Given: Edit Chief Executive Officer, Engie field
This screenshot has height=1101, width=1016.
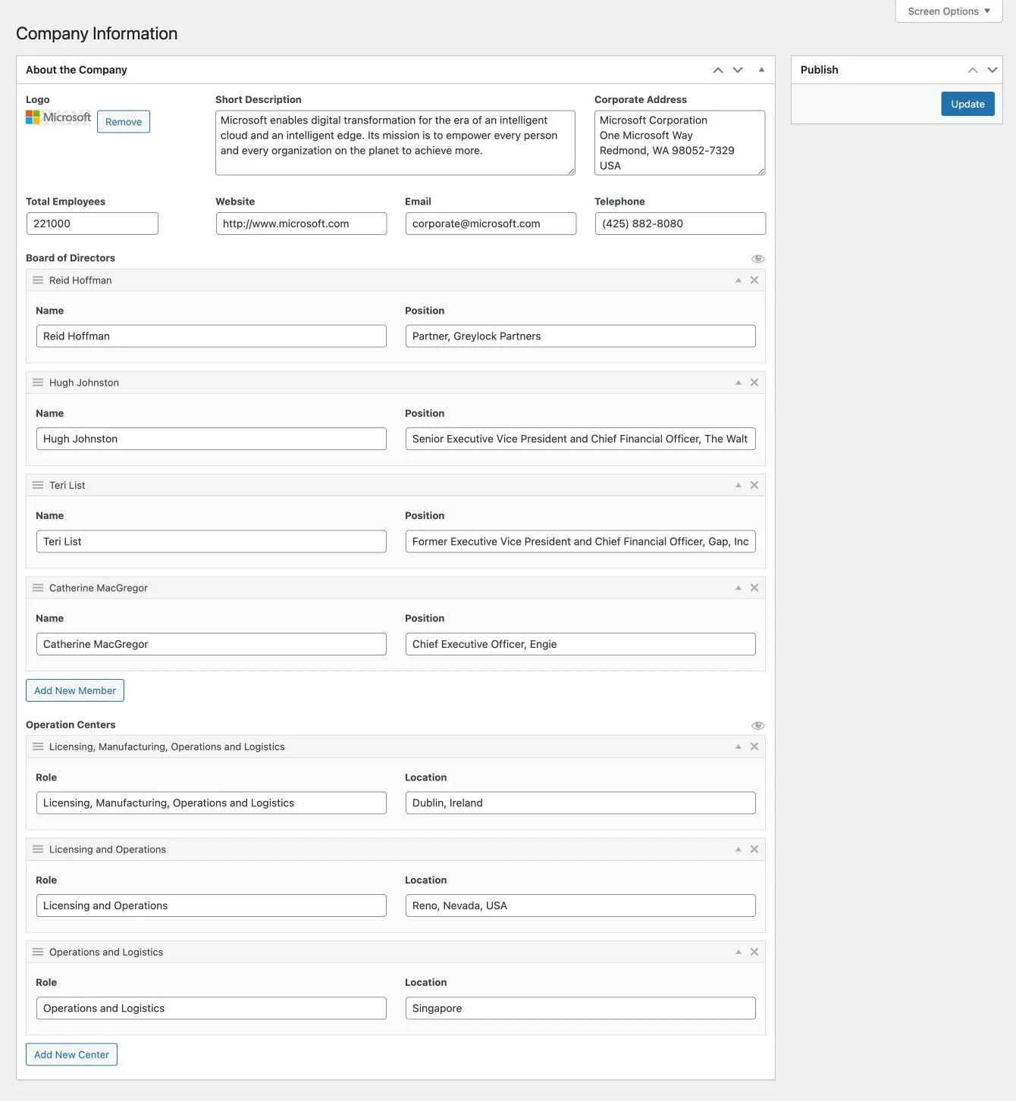Looking at the screenshot, I should tap(581, 644).
